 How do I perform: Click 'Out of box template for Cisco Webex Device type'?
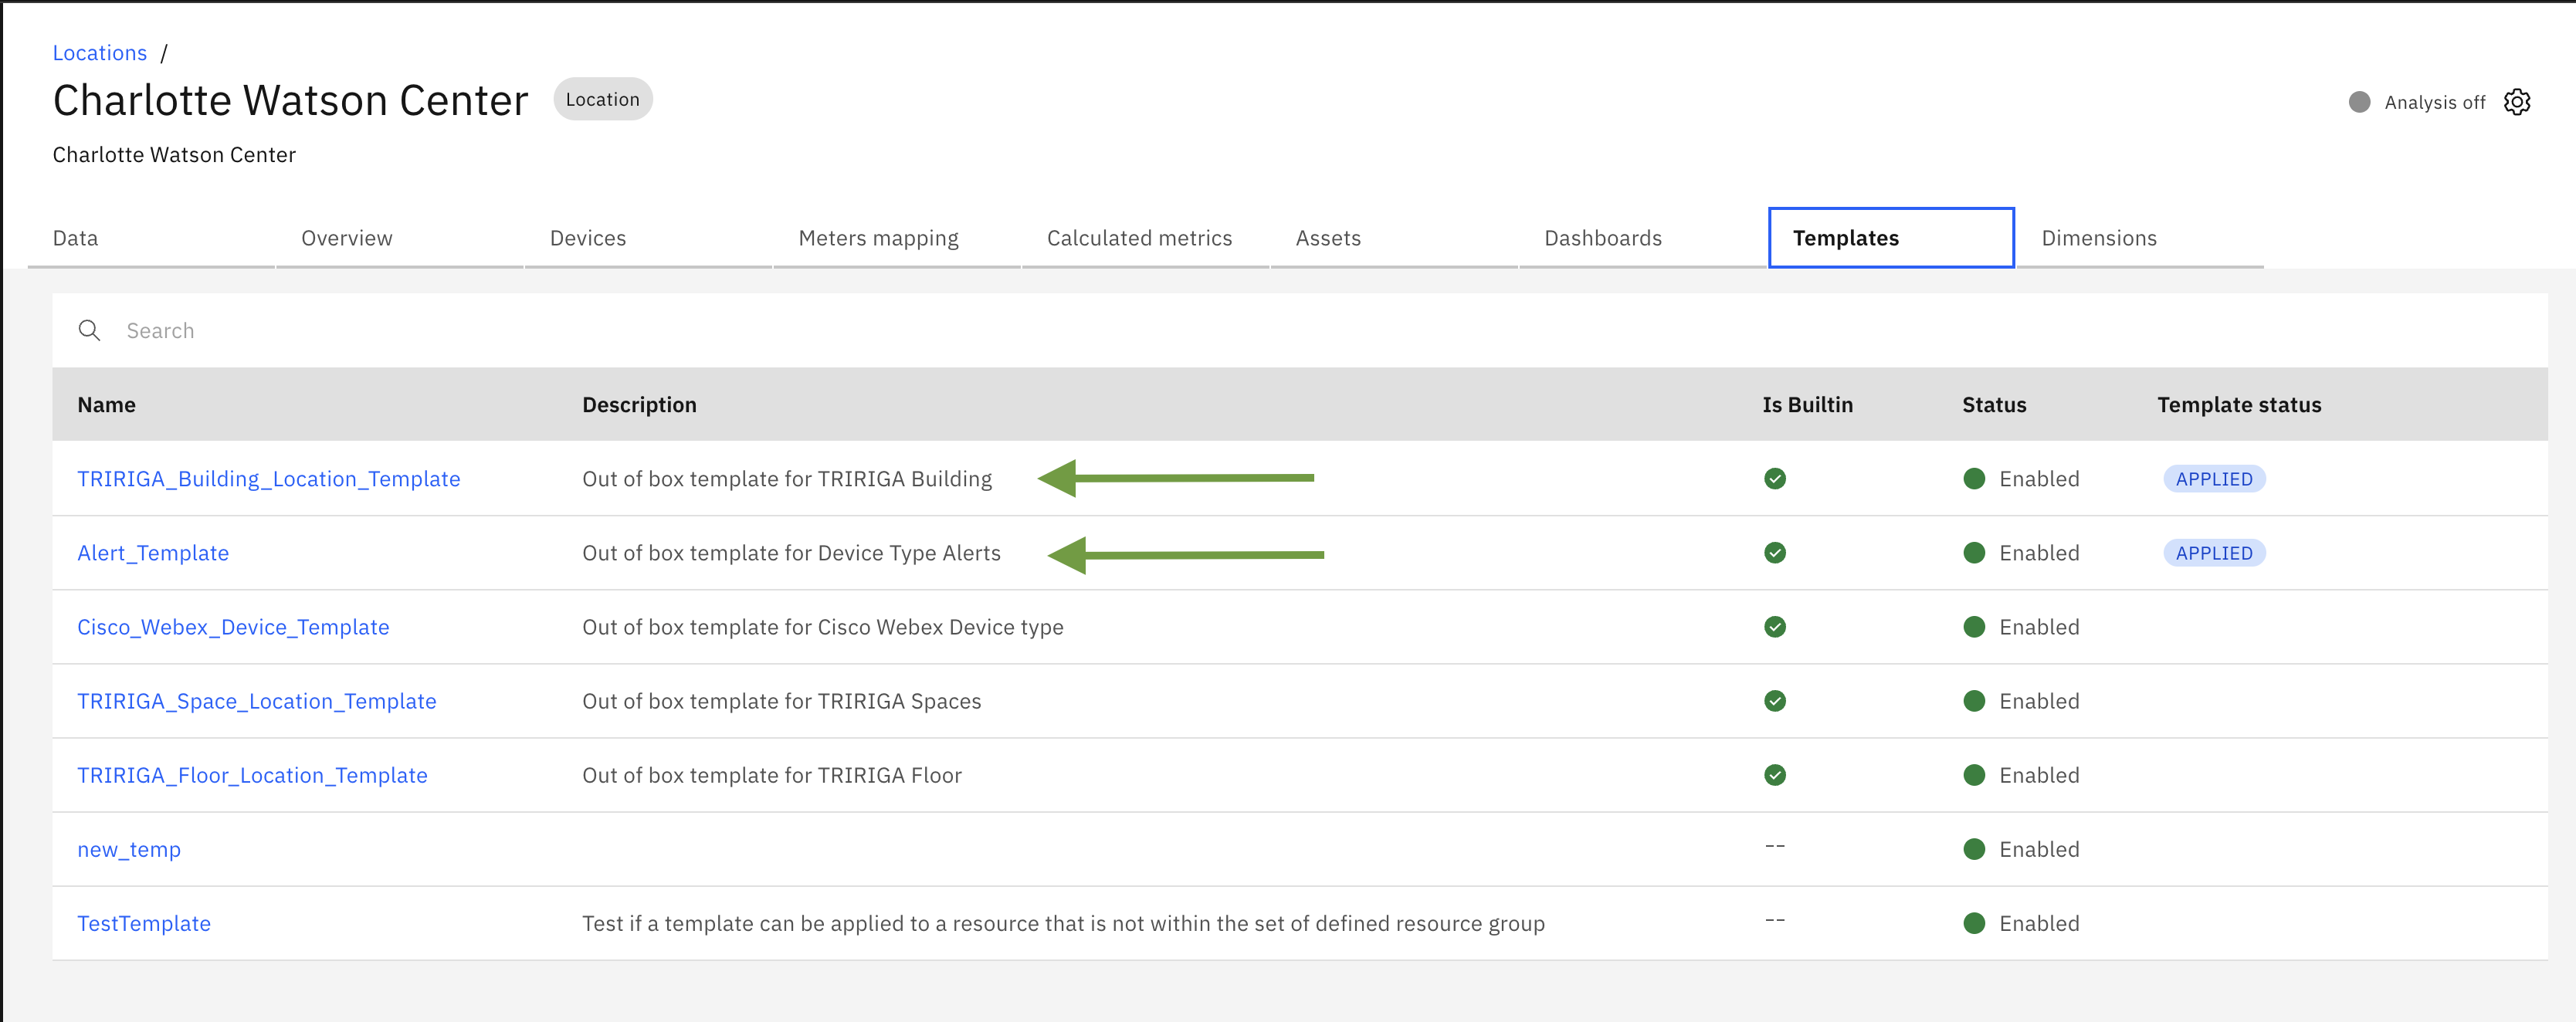click(x=823, y=627)
